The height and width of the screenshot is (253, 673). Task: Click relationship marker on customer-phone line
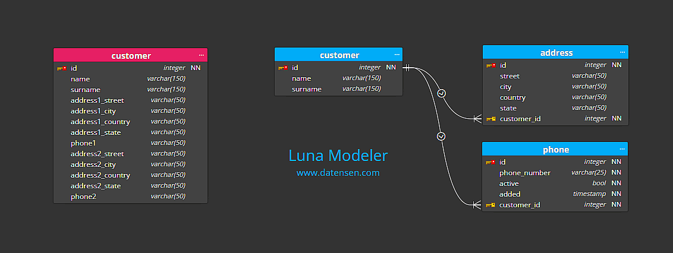point(441,137)
